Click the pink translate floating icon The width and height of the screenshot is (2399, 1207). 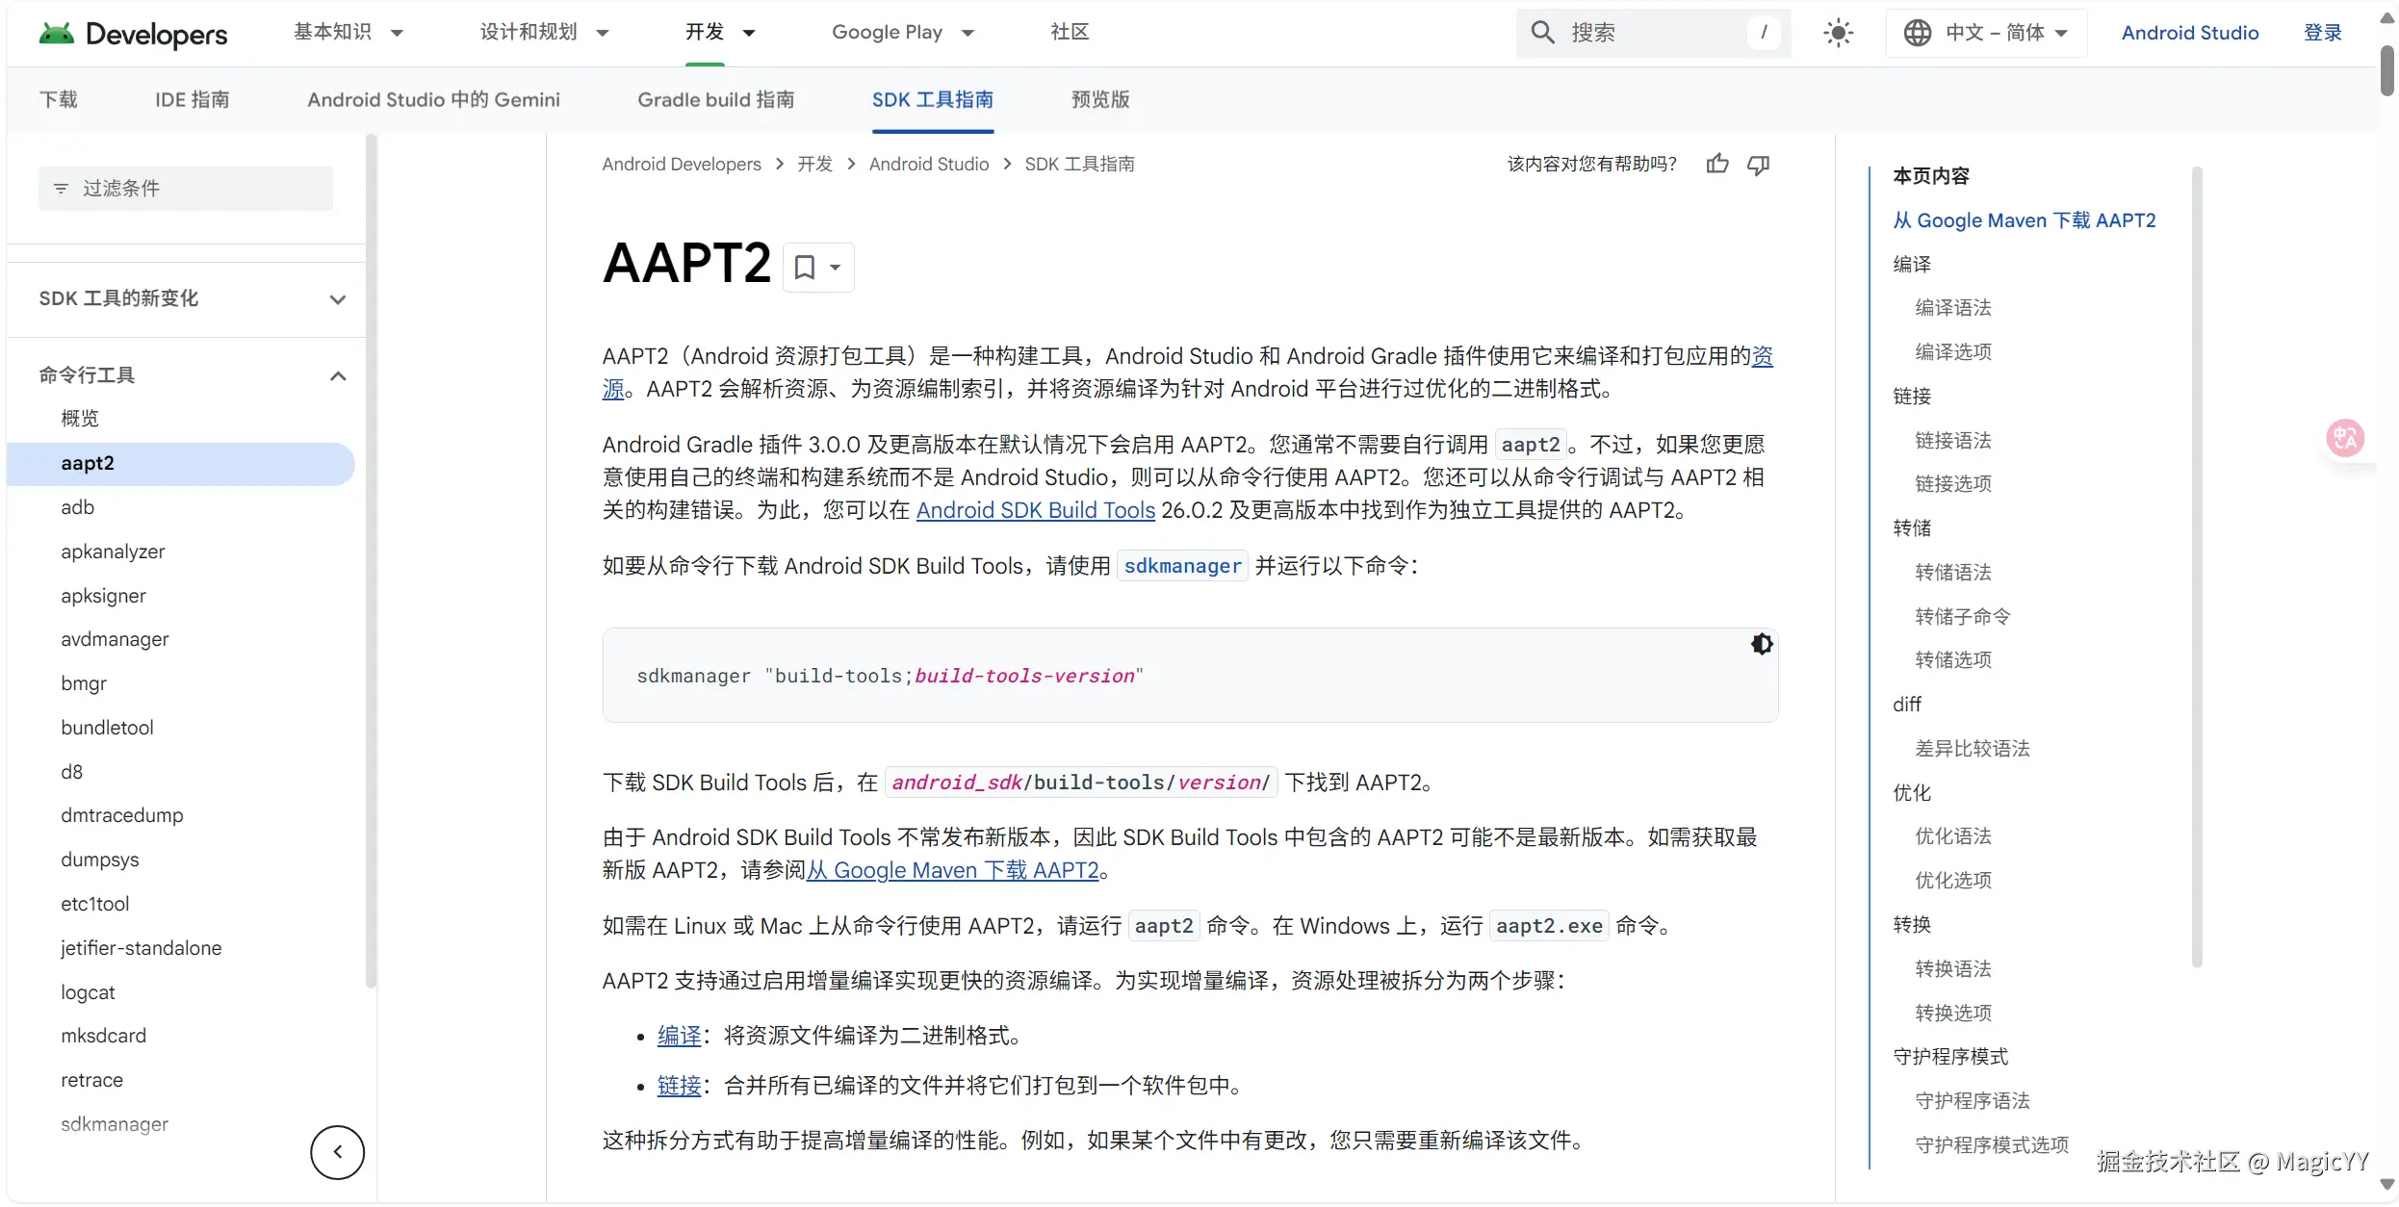pos(2345,438)
